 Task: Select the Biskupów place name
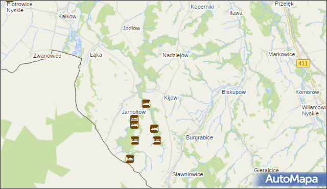click(234, 92)
